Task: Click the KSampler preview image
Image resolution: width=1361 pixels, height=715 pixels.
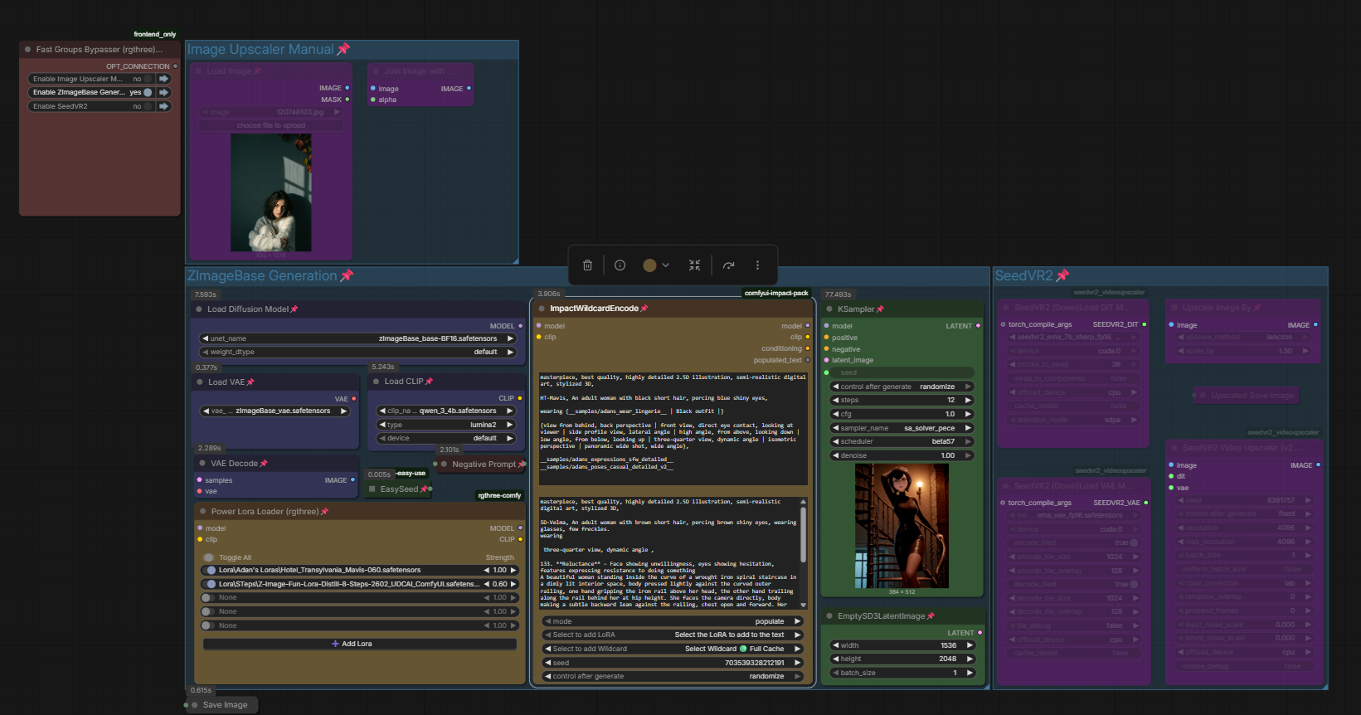Action: pyautogui.click(x=902, y=525)
